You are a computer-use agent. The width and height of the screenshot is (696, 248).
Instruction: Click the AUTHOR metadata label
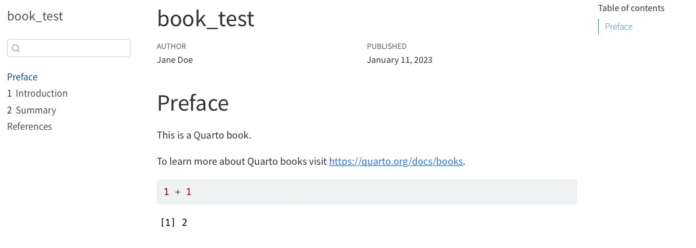(x=171, y=46)
